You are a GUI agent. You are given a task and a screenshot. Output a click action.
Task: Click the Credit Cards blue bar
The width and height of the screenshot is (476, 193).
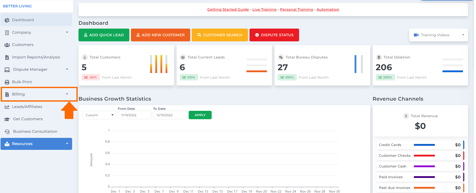click(424, 145)
